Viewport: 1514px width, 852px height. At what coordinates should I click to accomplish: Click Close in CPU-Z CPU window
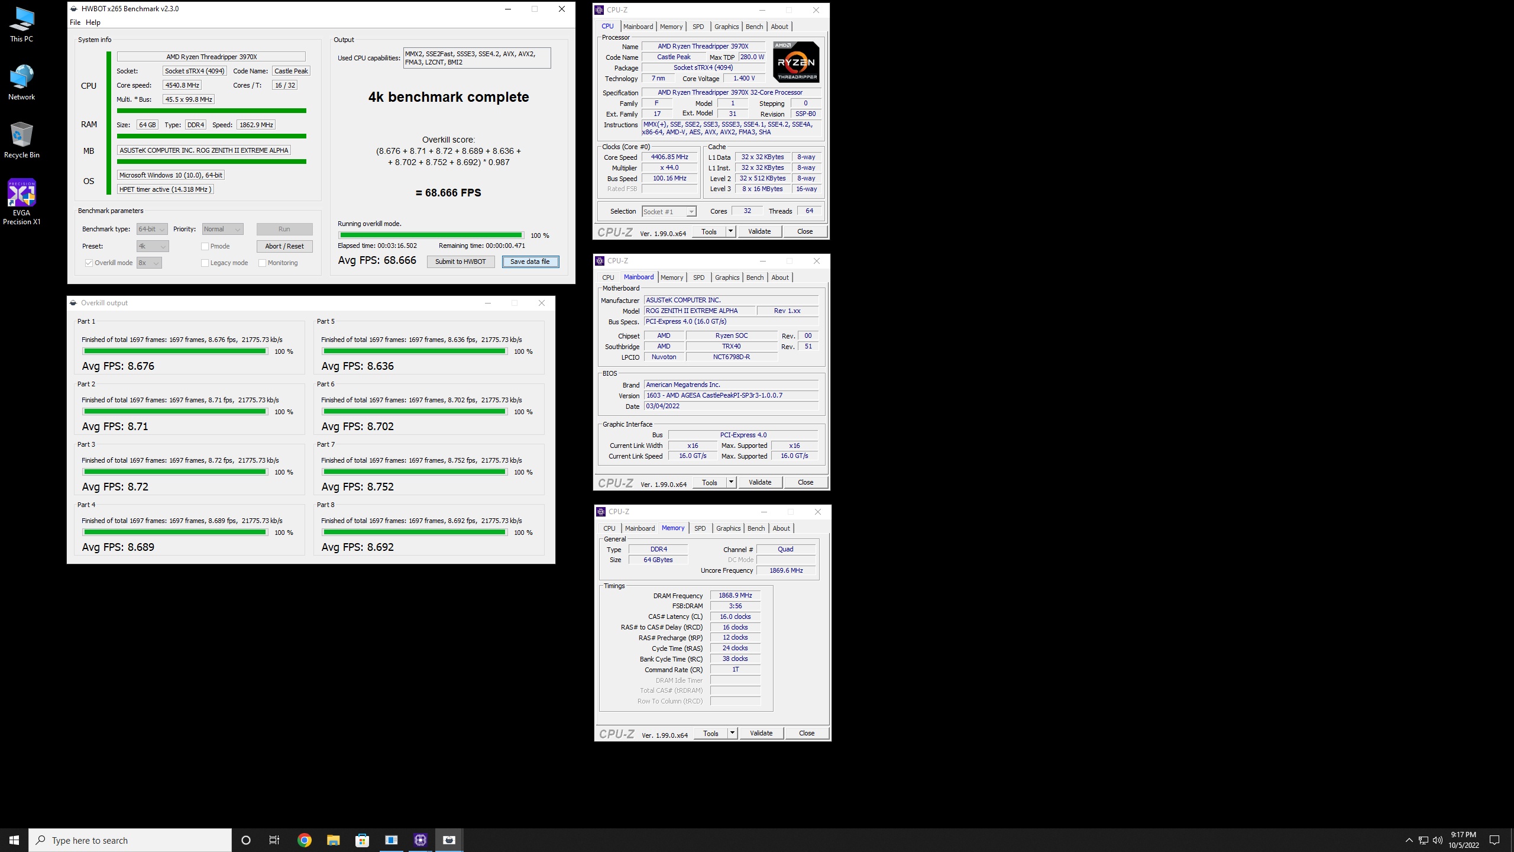805,231
